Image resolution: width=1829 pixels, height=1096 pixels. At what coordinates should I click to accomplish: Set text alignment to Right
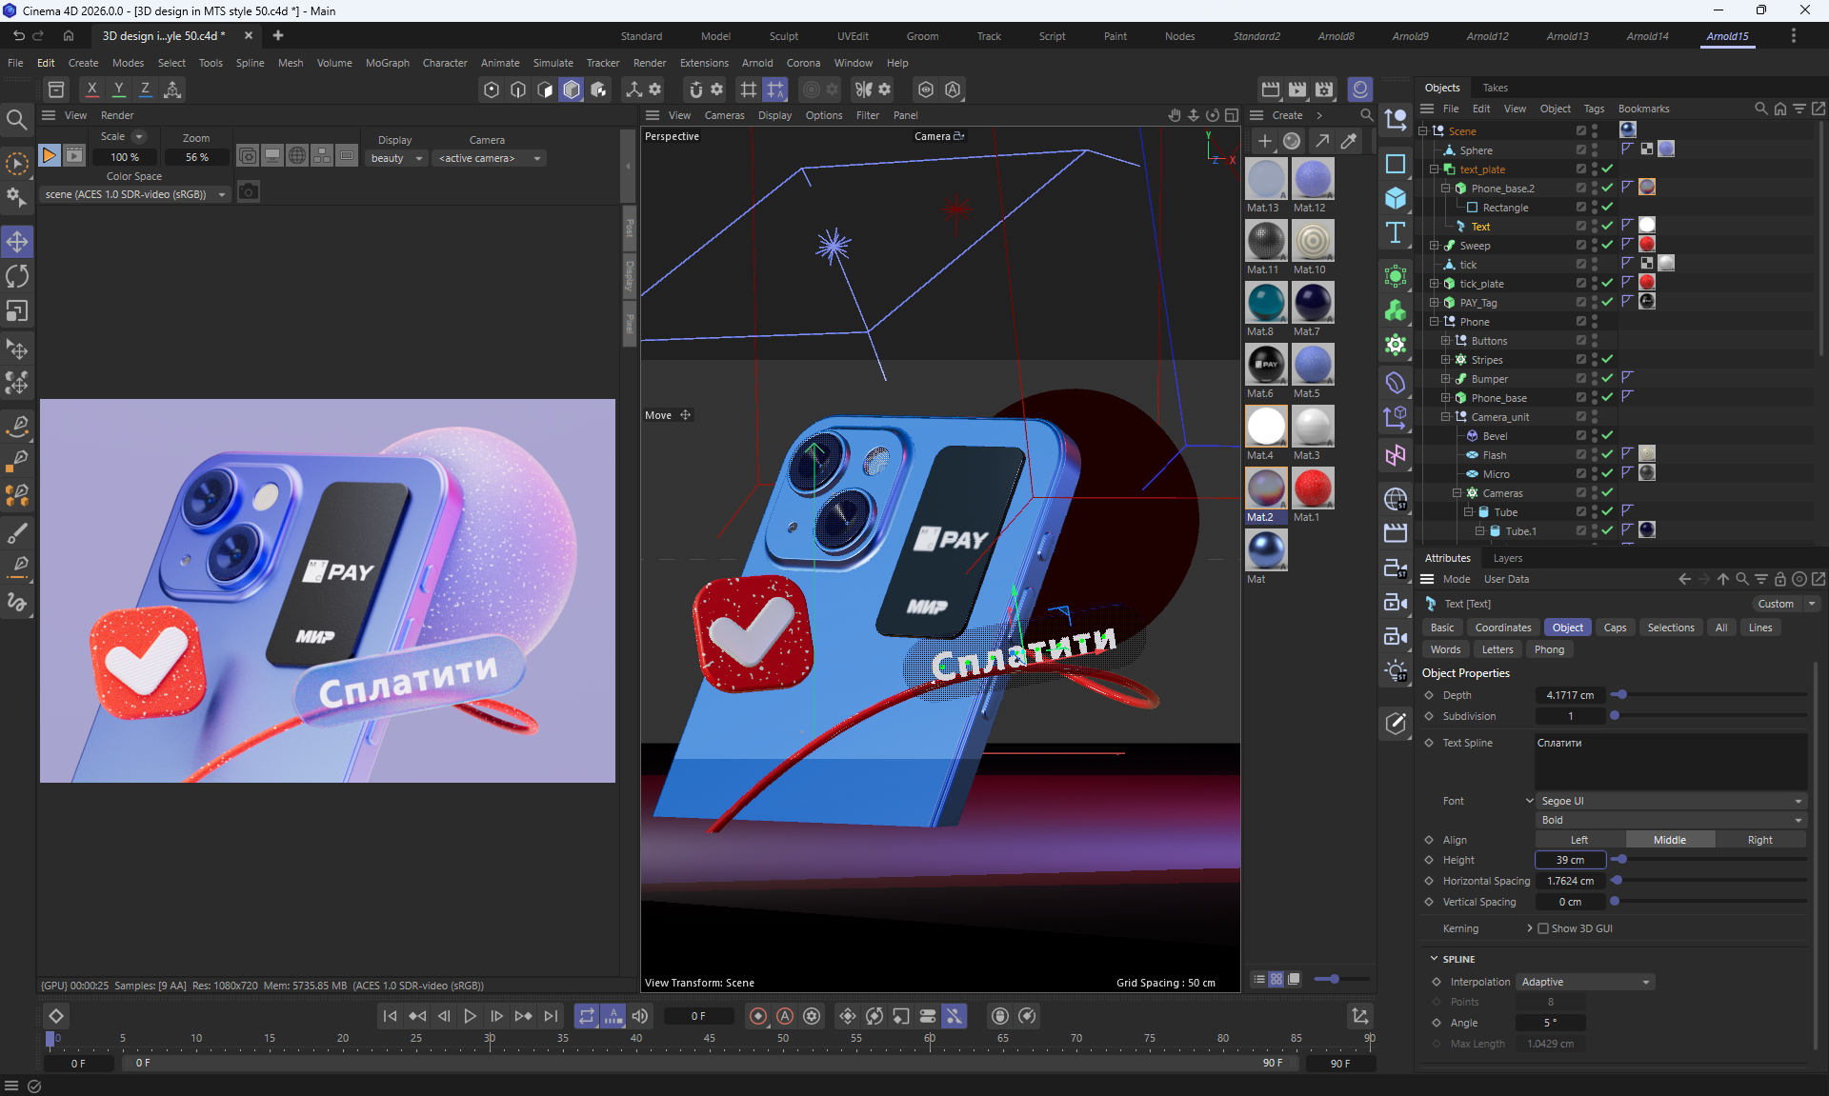tap(1759, 840)
